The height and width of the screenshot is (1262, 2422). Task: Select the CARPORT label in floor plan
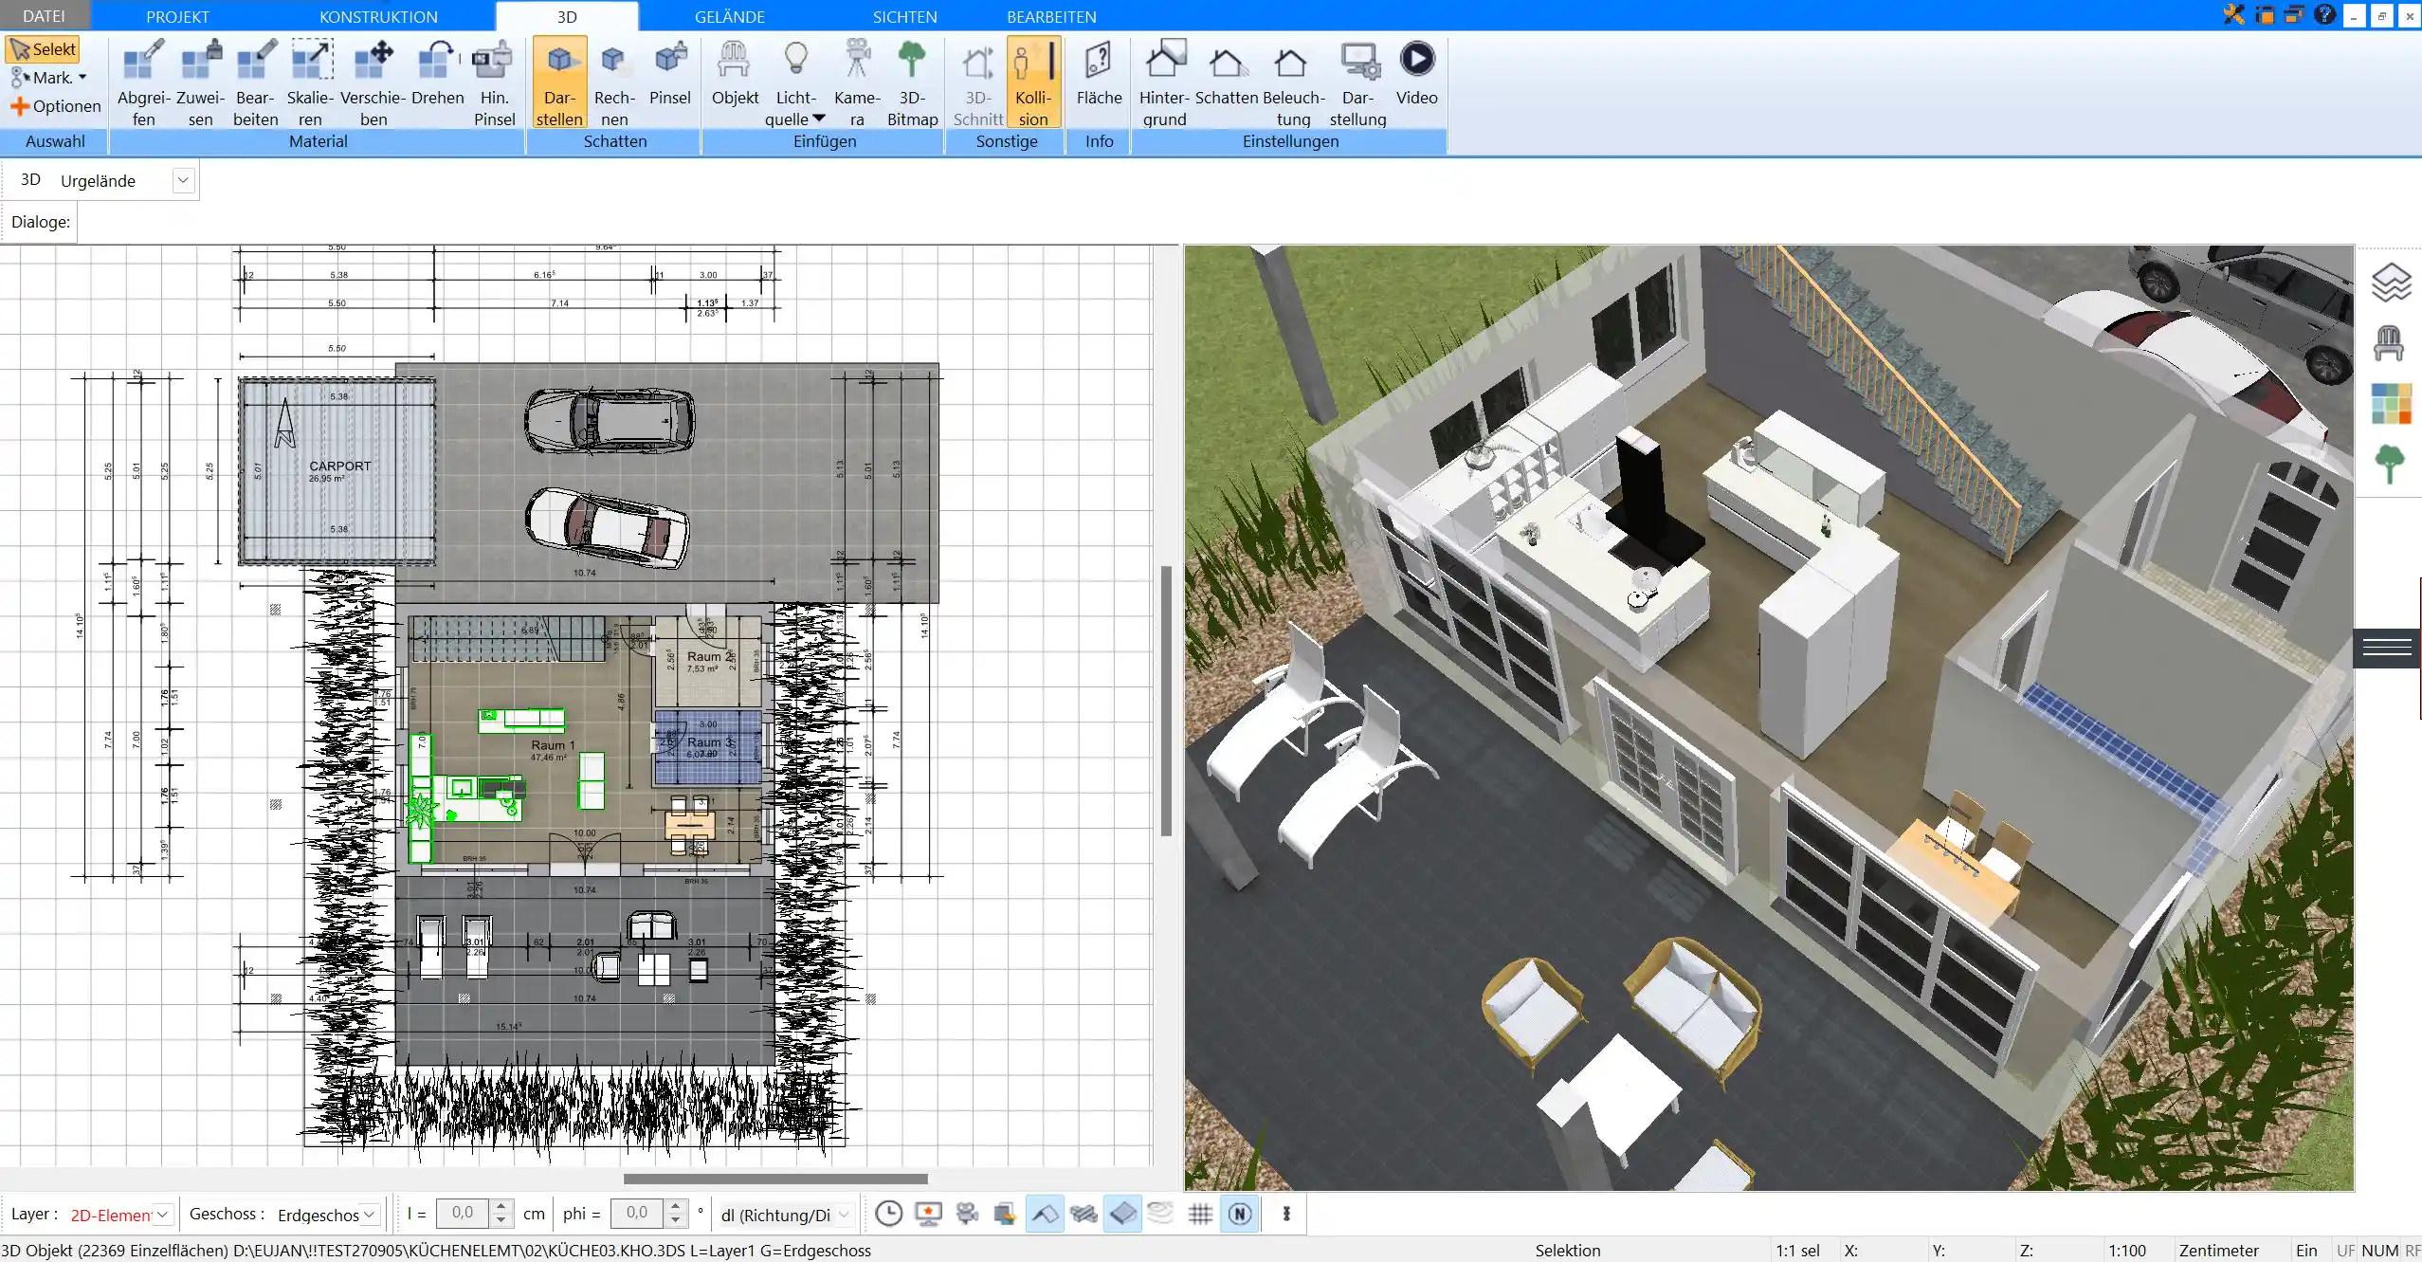point(339,466)
